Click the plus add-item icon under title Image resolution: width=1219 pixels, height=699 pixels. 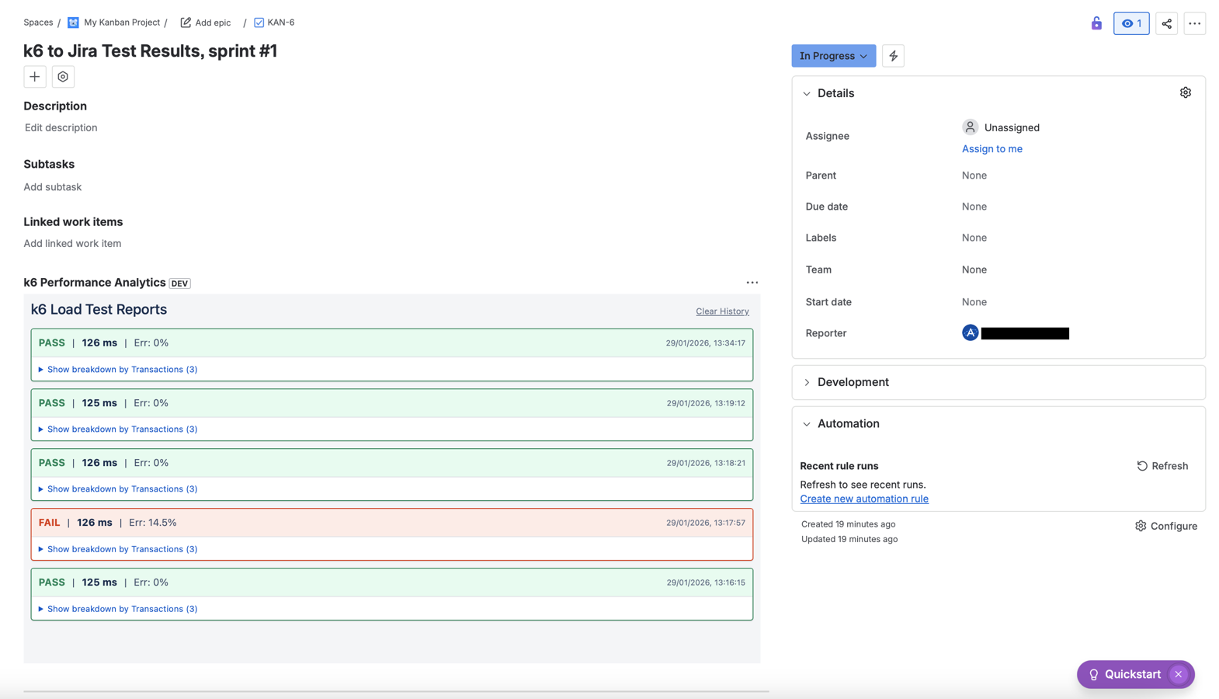point(34,77)
